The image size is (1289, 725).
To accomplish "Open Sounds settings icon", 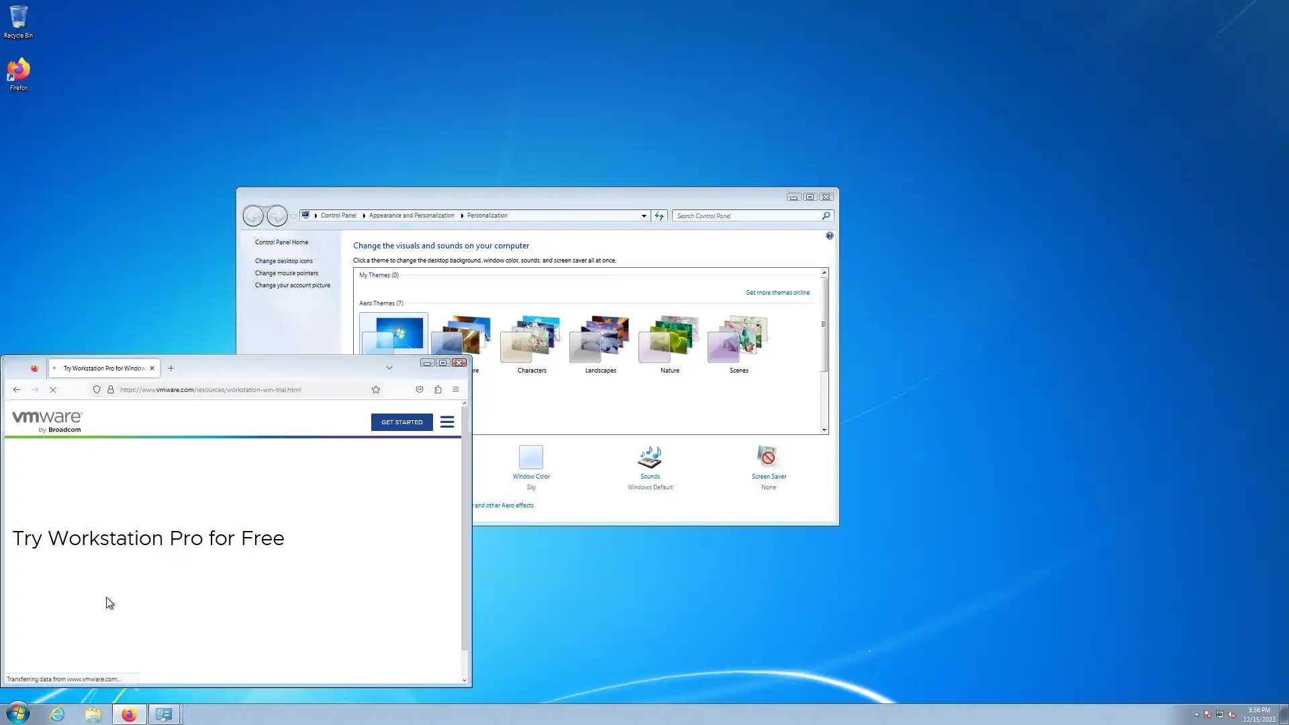I will point(649,458).
